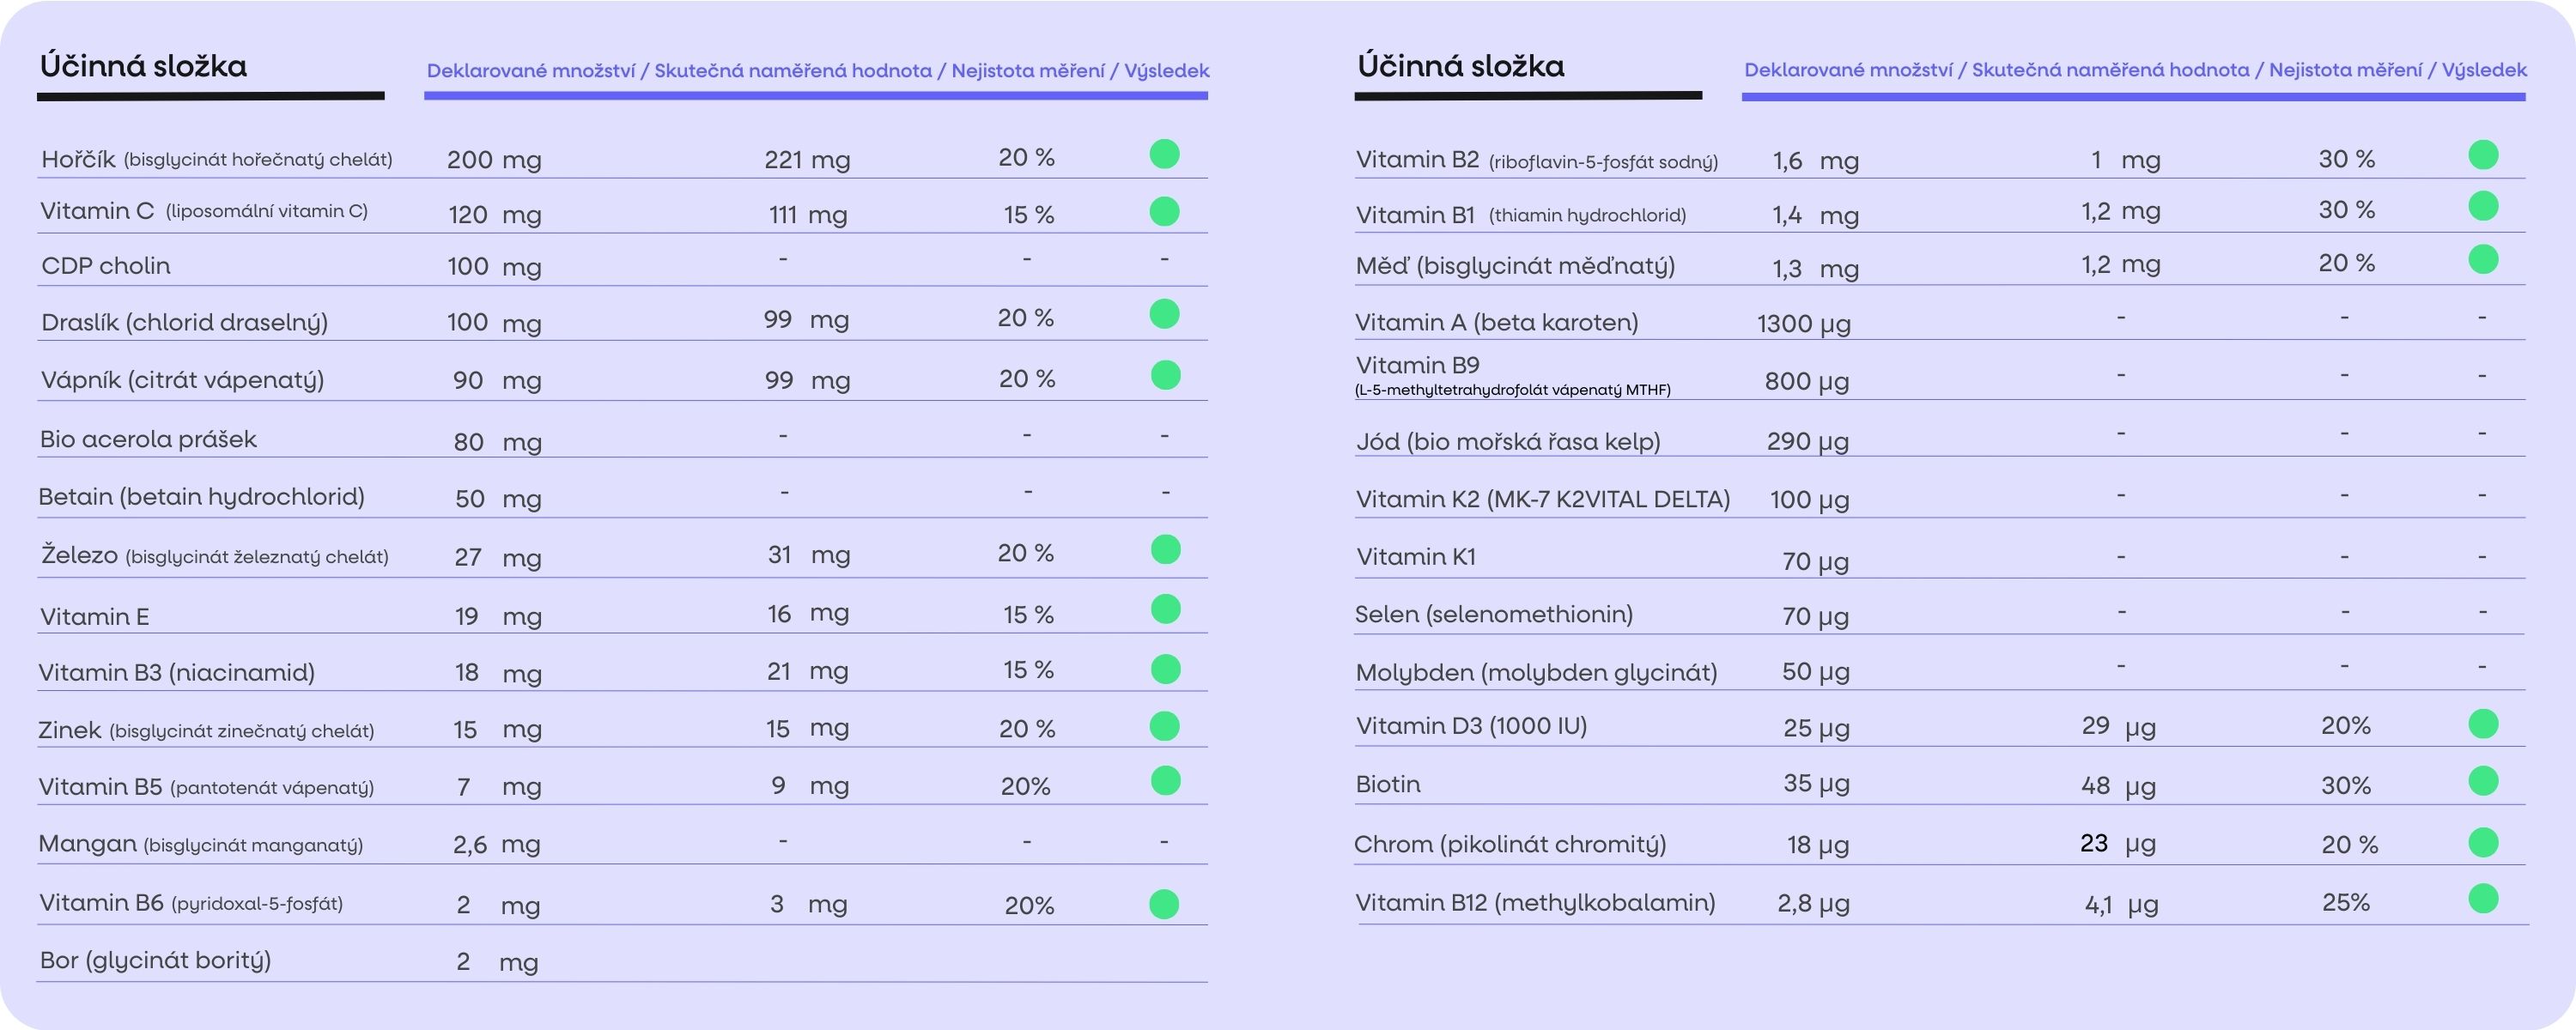
Task: Click the green result dot for Vitamin D3
Action: [x=2483, y=723]
